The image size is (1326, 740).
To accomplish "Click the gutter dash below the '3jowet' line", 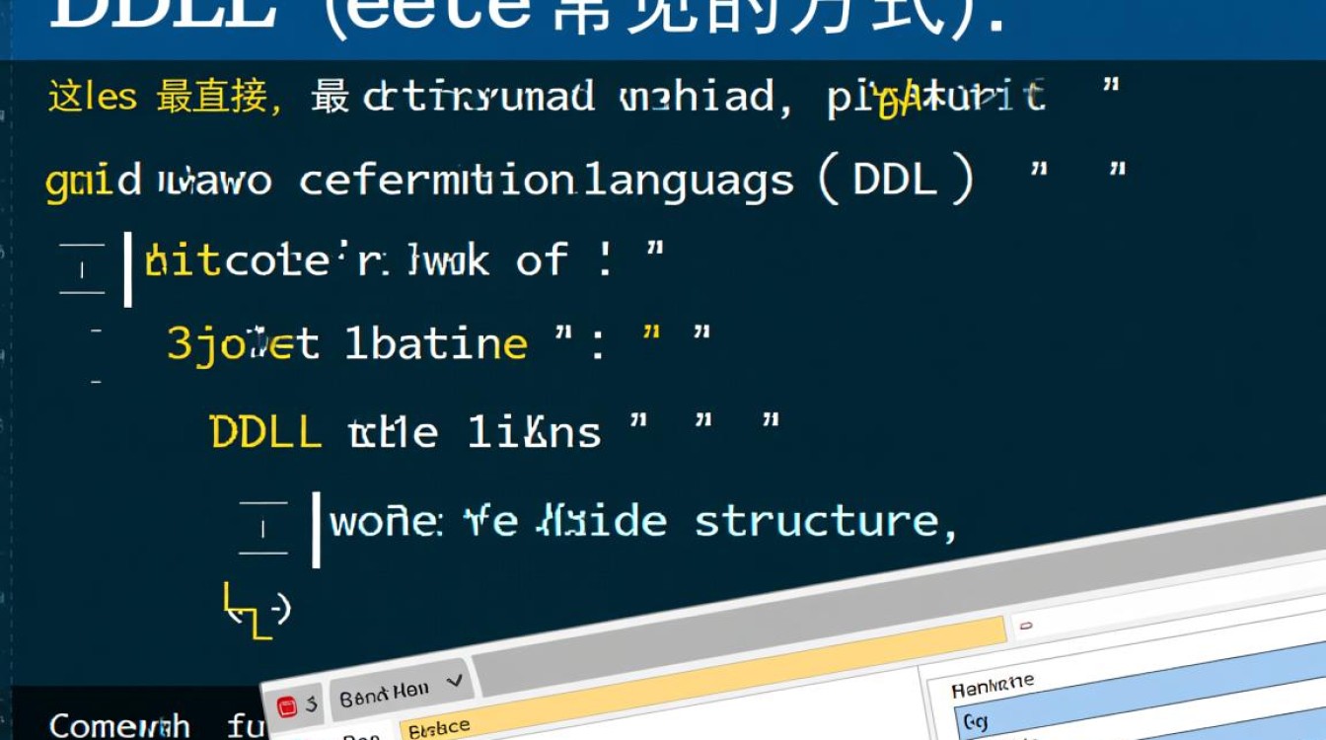I will coord(96,380).
